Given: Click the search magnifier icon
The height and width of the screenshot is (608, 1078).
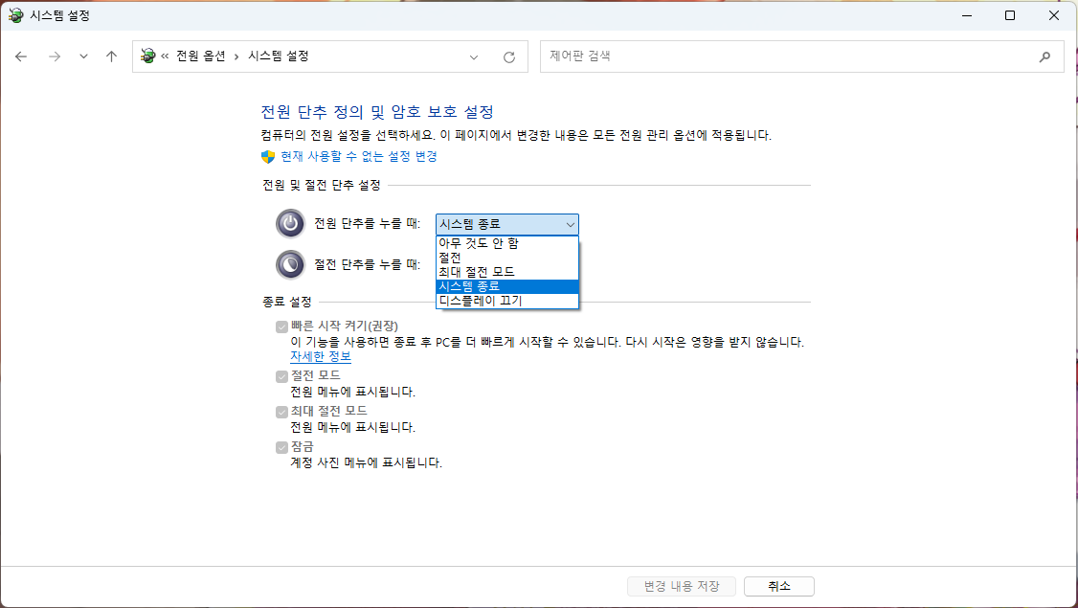Looking at the screenshot, I should pos(1044,56).
